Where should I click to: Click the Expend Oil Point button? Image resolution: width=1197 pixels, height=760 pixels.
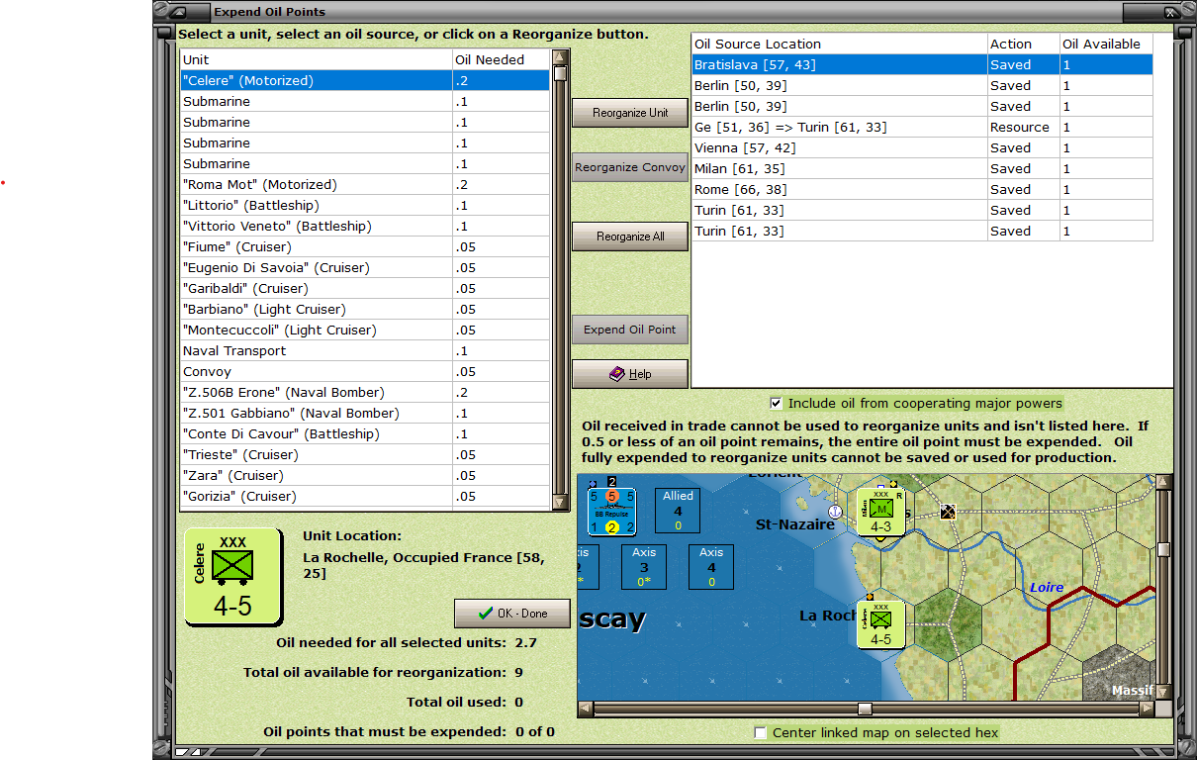(630, 330)
